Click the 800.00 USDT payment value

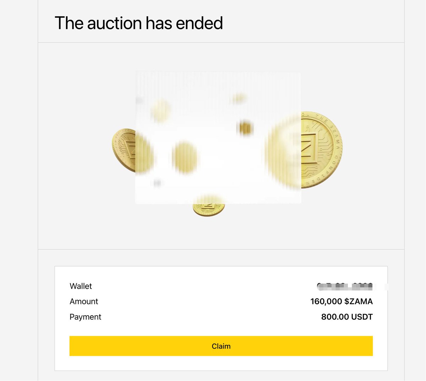(x=346, y=317)
